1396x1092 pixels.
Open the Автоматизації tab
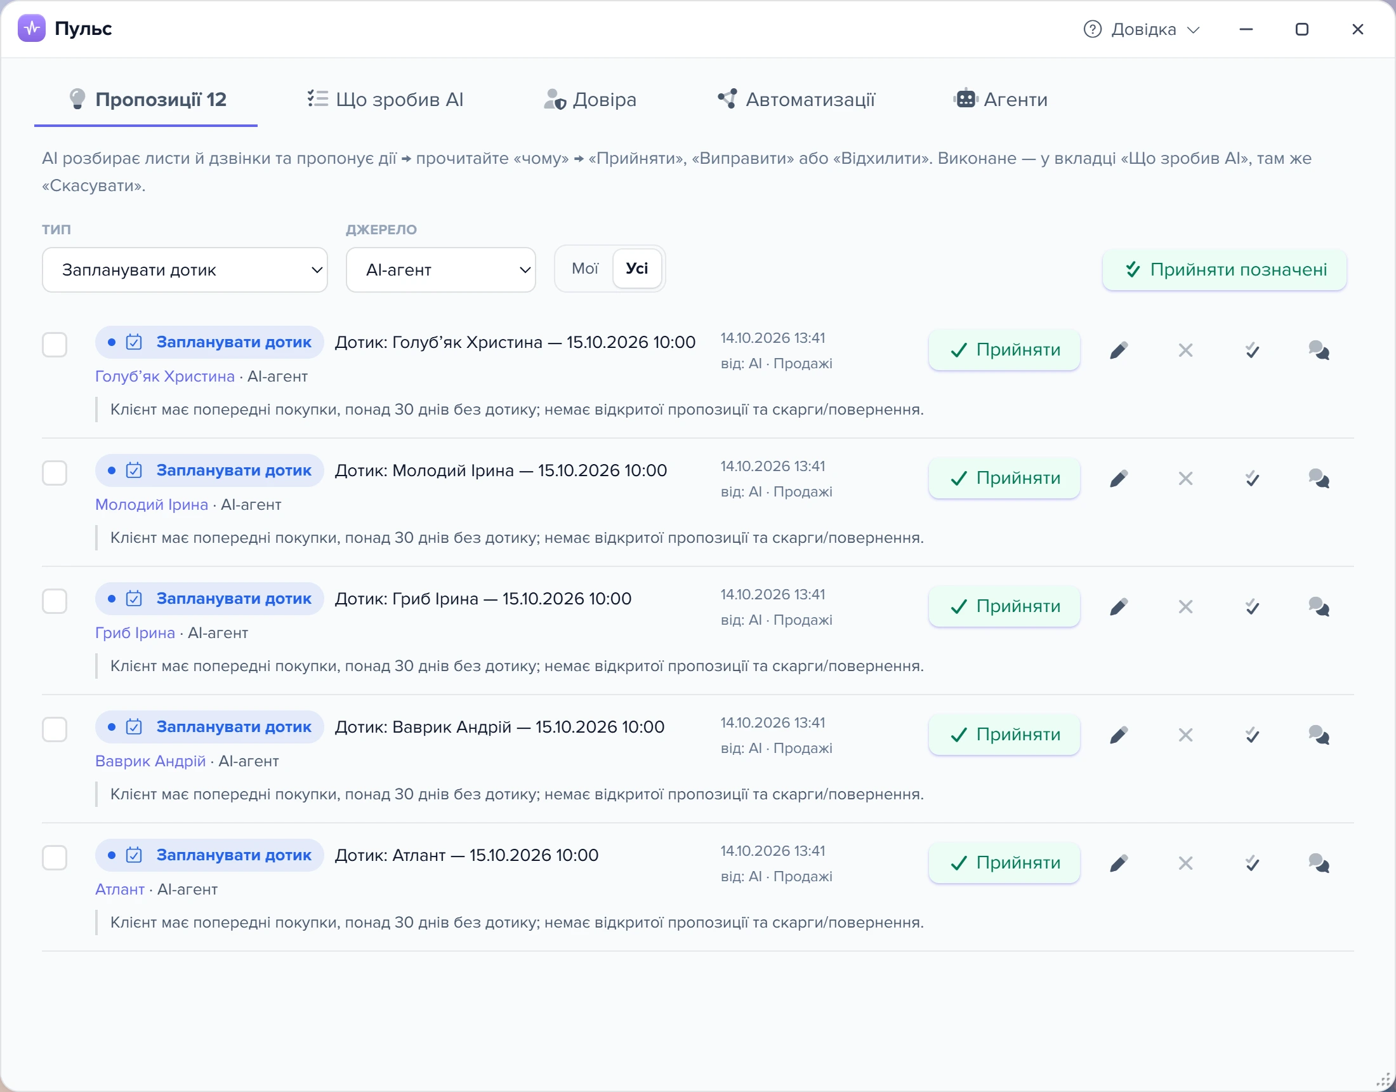tap(796, 99)
